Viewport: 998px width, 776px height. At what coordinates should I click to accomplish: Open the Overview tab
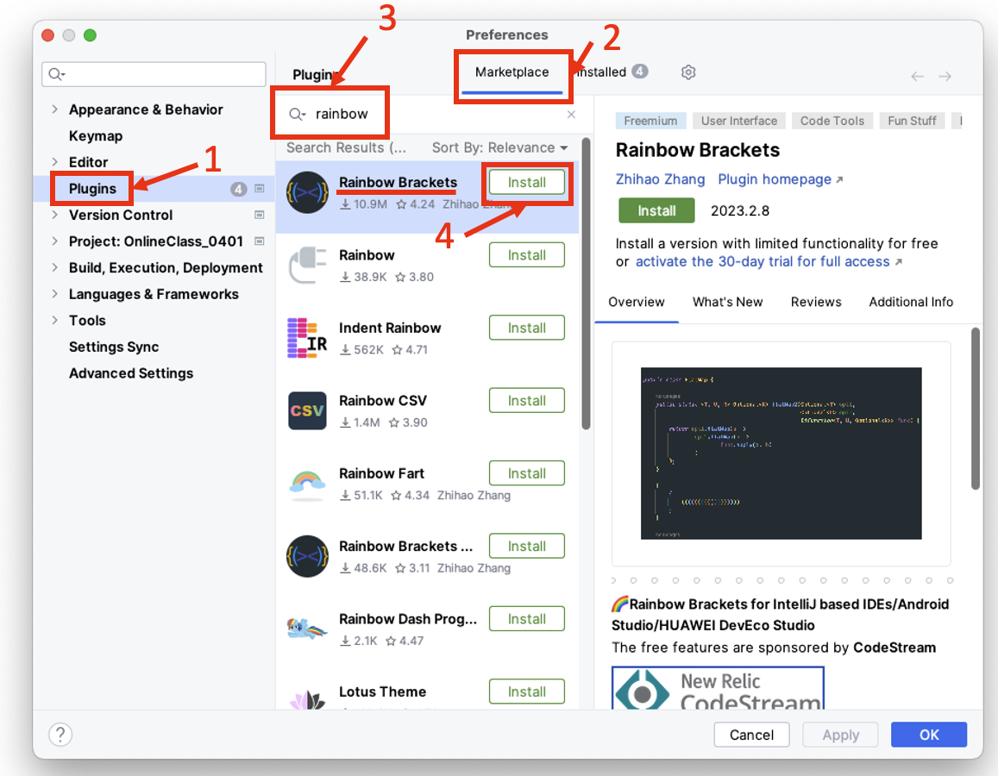pyautogui.click(x=637, y=302)
